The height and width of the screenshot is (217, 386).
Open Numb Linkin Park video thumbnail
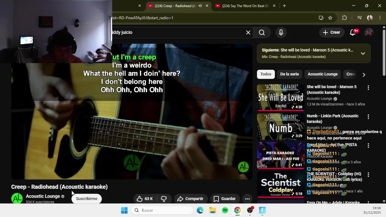point(281,127)
